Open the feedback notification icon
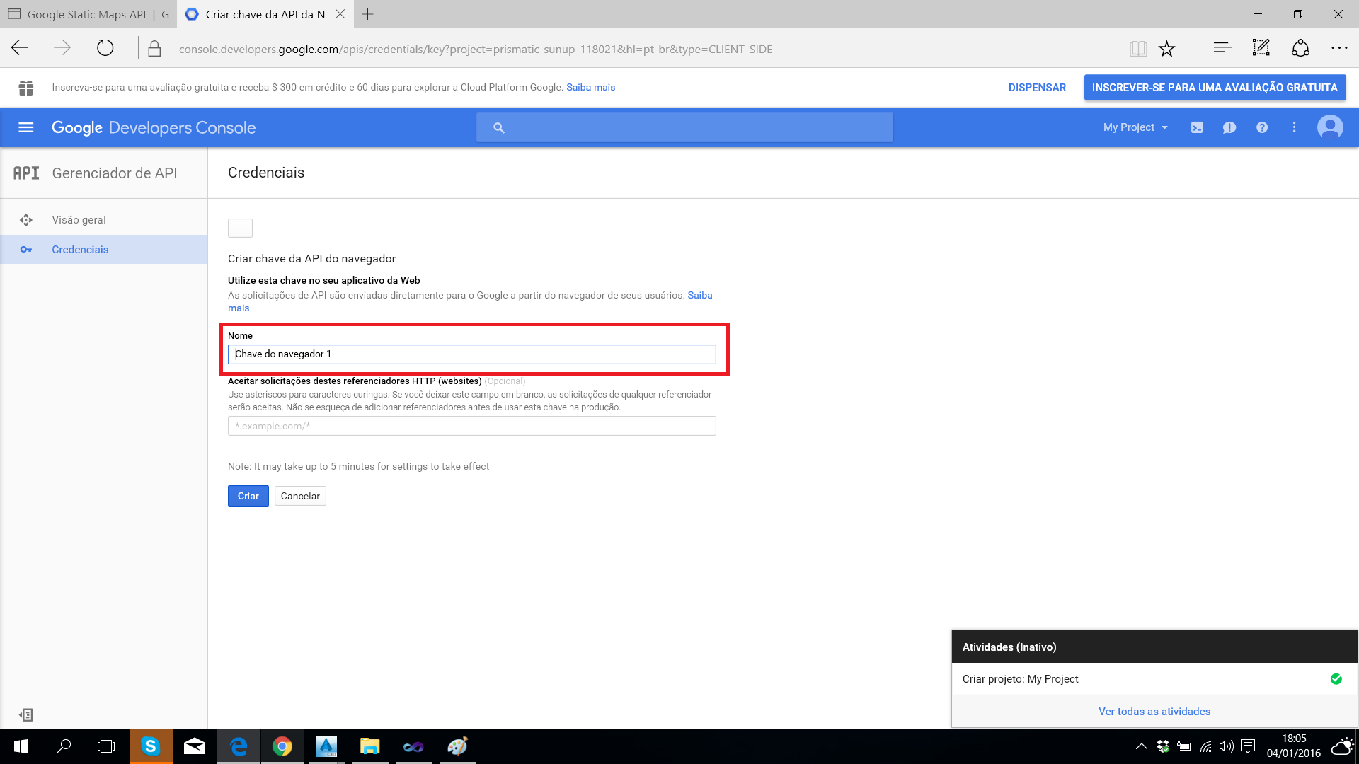 (1229, 127)
